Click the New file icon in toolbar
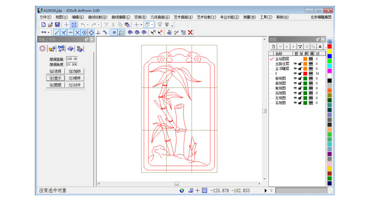Viewport: 370px width, 201px height. tap(43, 24)
